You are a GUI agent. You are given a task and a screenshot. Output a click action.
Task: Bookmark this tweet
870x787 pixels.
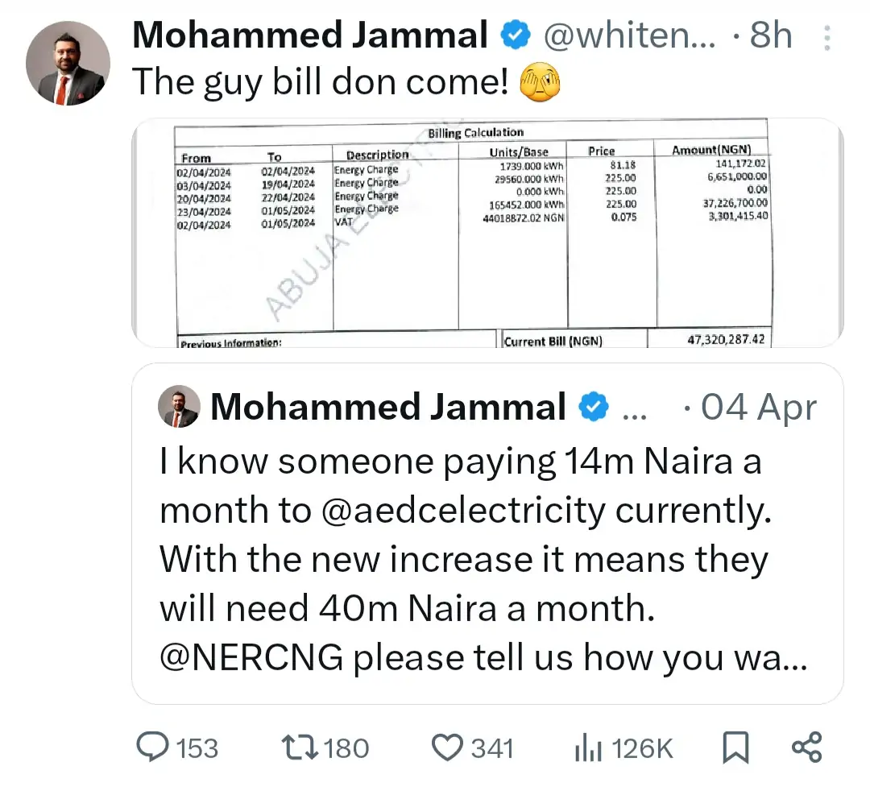pos(734,748)
